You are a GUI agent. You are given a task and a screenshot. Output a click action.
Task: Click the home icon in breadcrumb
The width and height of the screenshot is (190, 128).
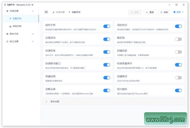coord(53,12)
